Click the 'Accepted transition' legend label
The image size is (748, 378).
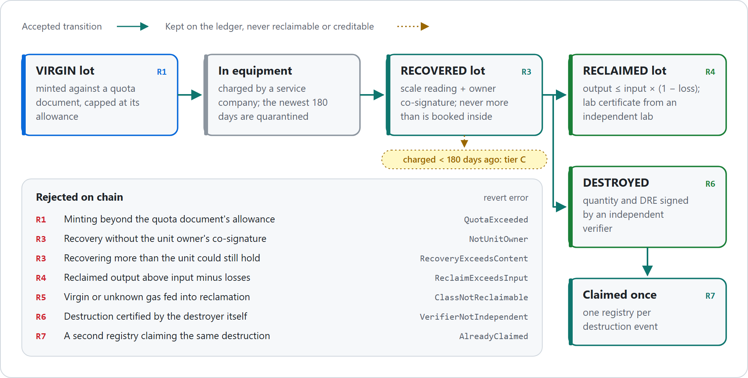coord(62,26)
